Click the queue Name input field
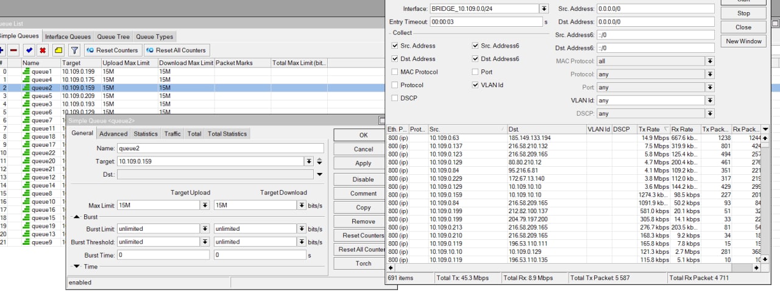Viewport: 780px width, 299px height. (x=220, y=148)
